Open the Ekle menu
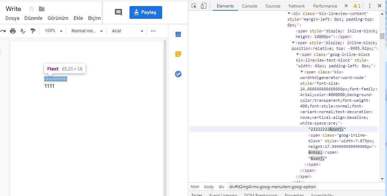This screenshot has width=387, height=196. pos(78,18)
